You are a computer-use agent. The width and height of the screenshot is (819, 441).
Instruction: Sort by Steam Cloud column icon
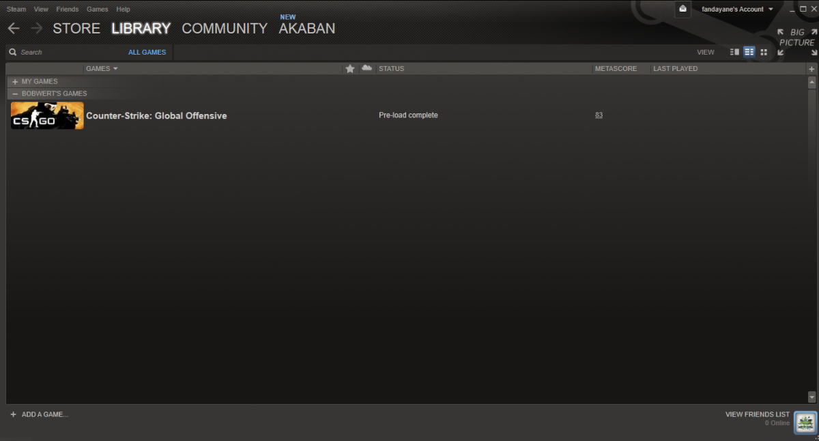coord(367,68)
